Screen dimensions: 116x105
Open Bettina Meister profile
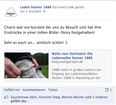click(73, 97)
